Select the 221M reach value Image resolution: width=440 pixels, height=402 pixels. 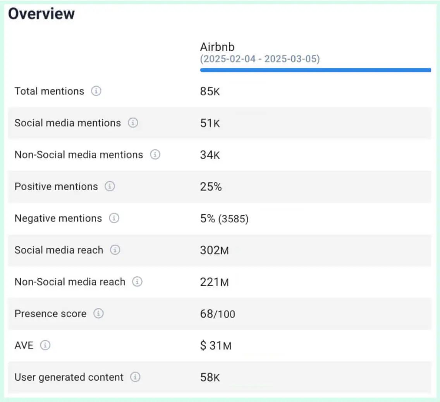215,282
